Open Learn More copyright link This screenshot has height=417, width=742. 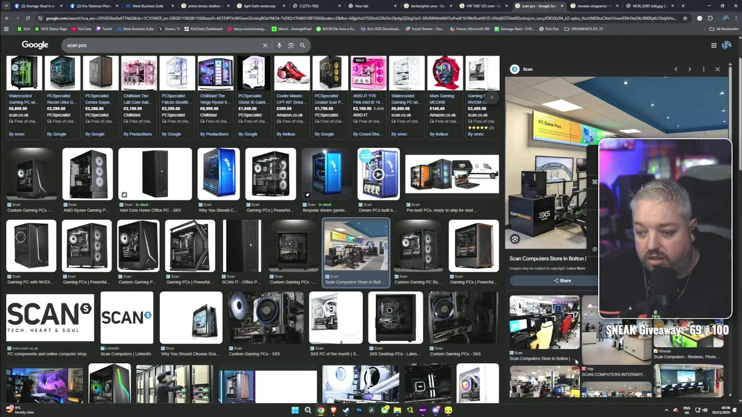point(576,268)
